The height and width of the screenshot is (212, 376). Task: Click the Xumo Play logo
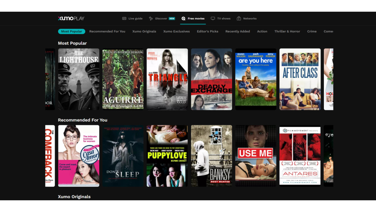click(x=71, y=18)
